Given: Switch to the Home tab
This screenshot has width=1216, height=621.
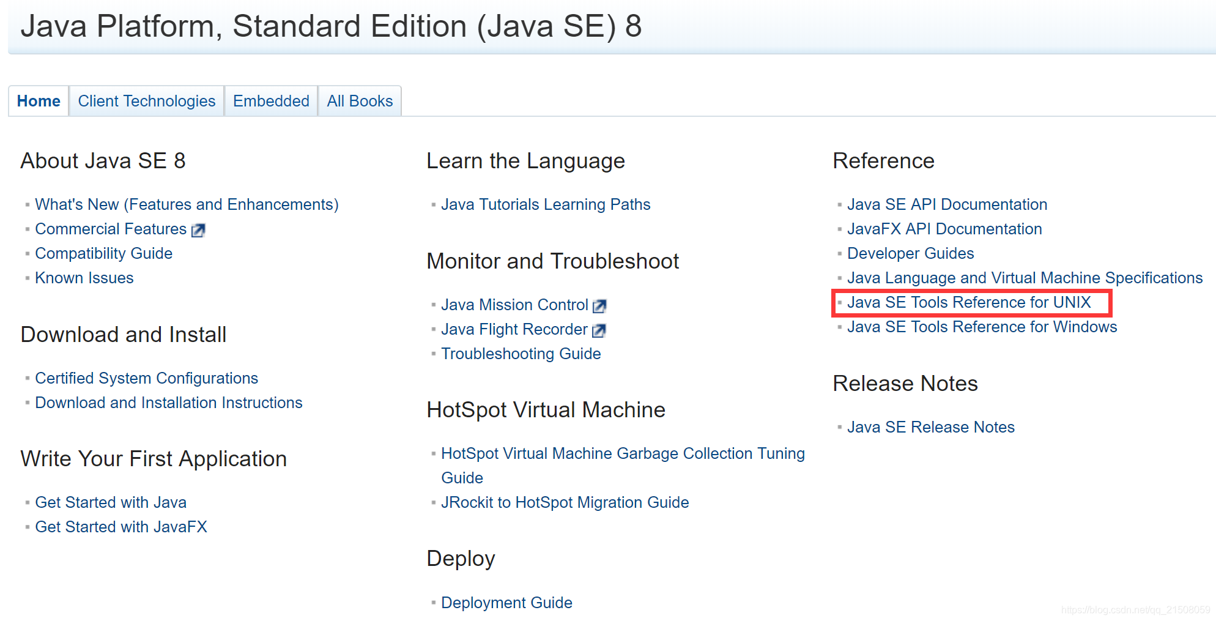Looking at the screenshot, I should 39,101.
